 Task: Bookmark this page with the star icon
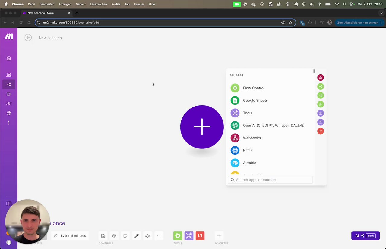pos(290,23)
